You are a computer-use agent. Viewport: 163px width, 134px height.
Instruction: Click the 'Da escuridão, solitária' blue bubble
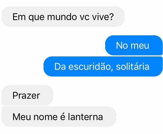coord(103,67)
